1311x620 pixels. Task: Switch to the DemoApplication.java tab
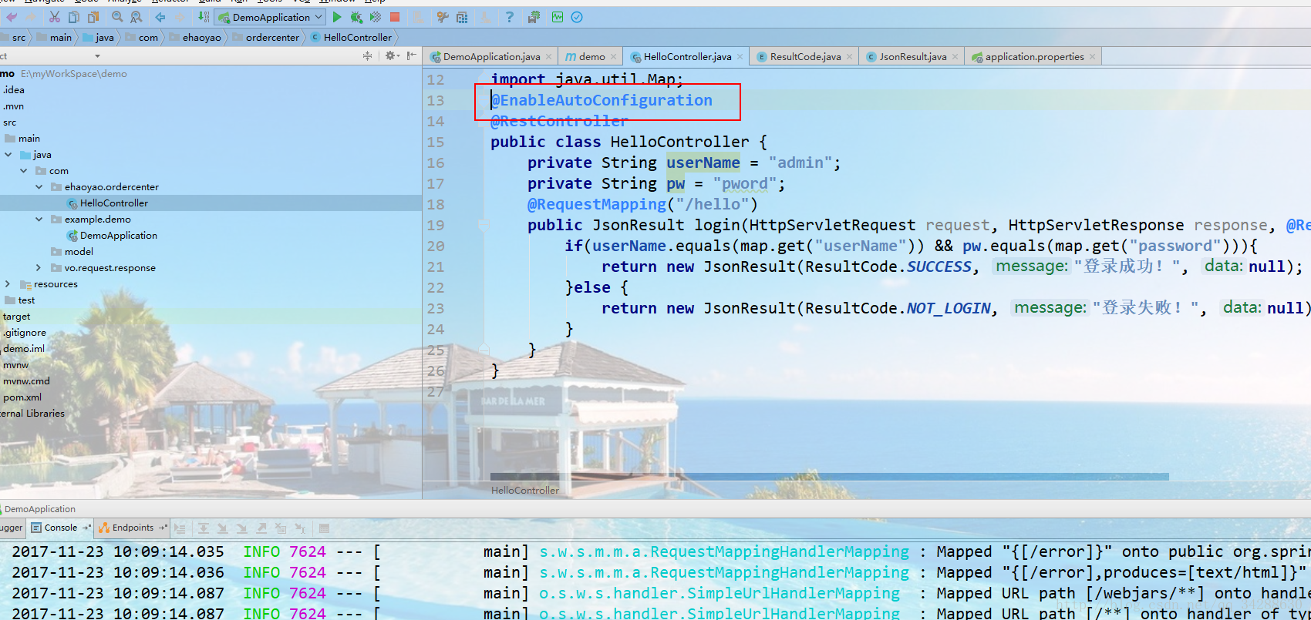[491, 56]
